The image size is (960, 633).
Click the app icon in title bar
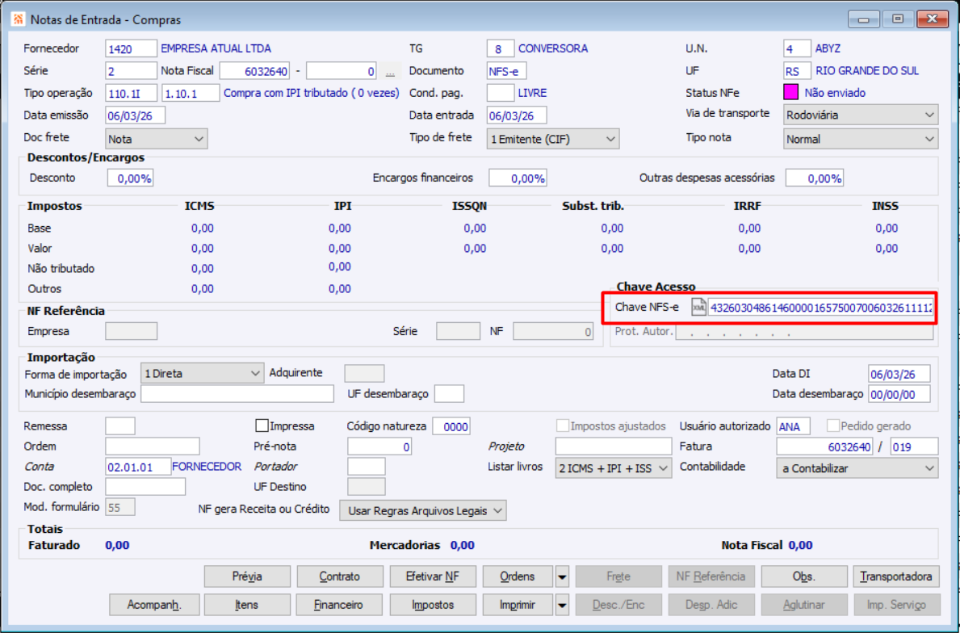tap(19, 19)
